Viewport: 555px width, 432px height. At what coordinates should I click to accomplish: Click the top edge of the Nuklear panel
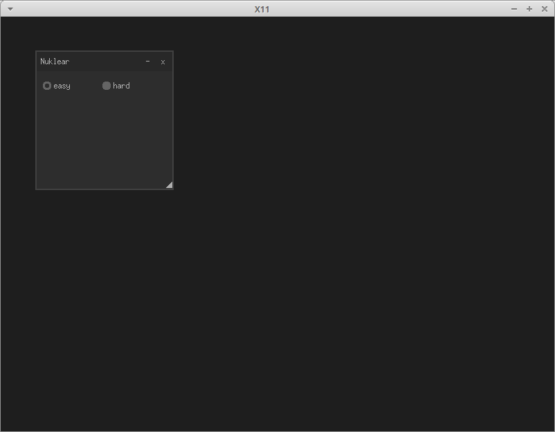pyautogui.click(x=104, y=53)
